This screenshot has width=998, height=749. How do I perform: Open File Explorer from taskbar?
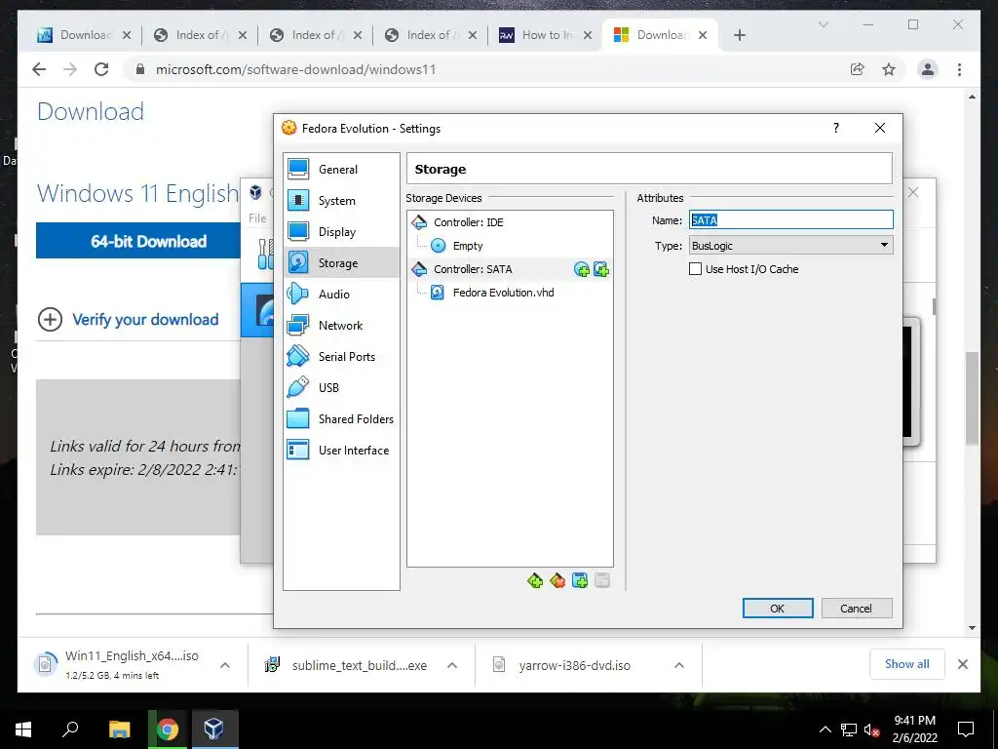[119, 729]
